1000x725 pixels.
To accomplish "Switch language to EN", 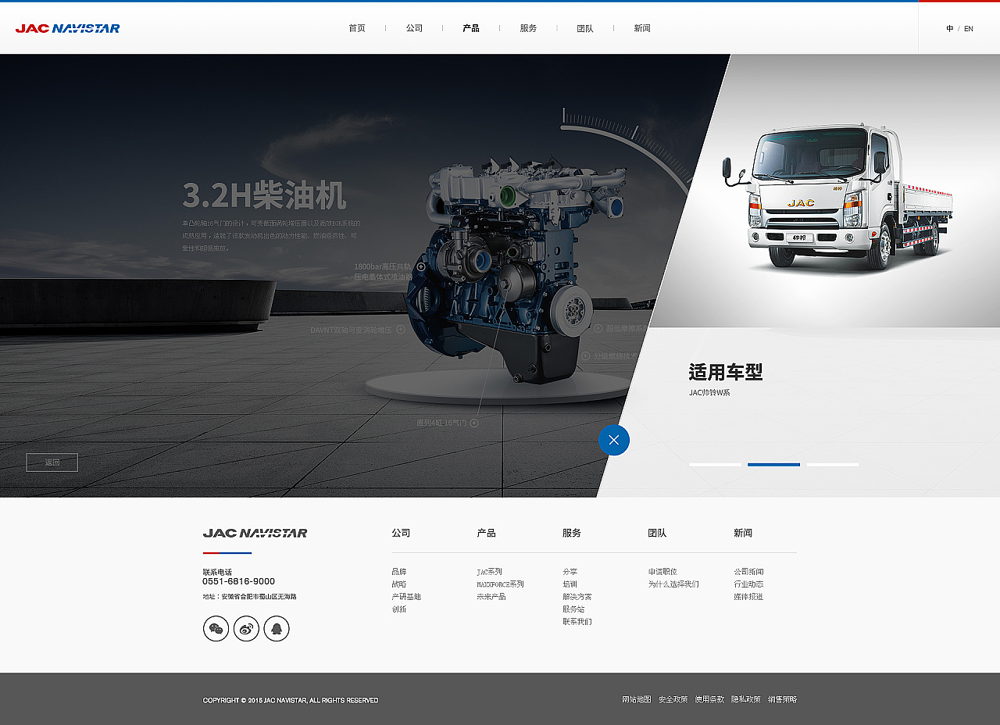I will tap(969, 29).
